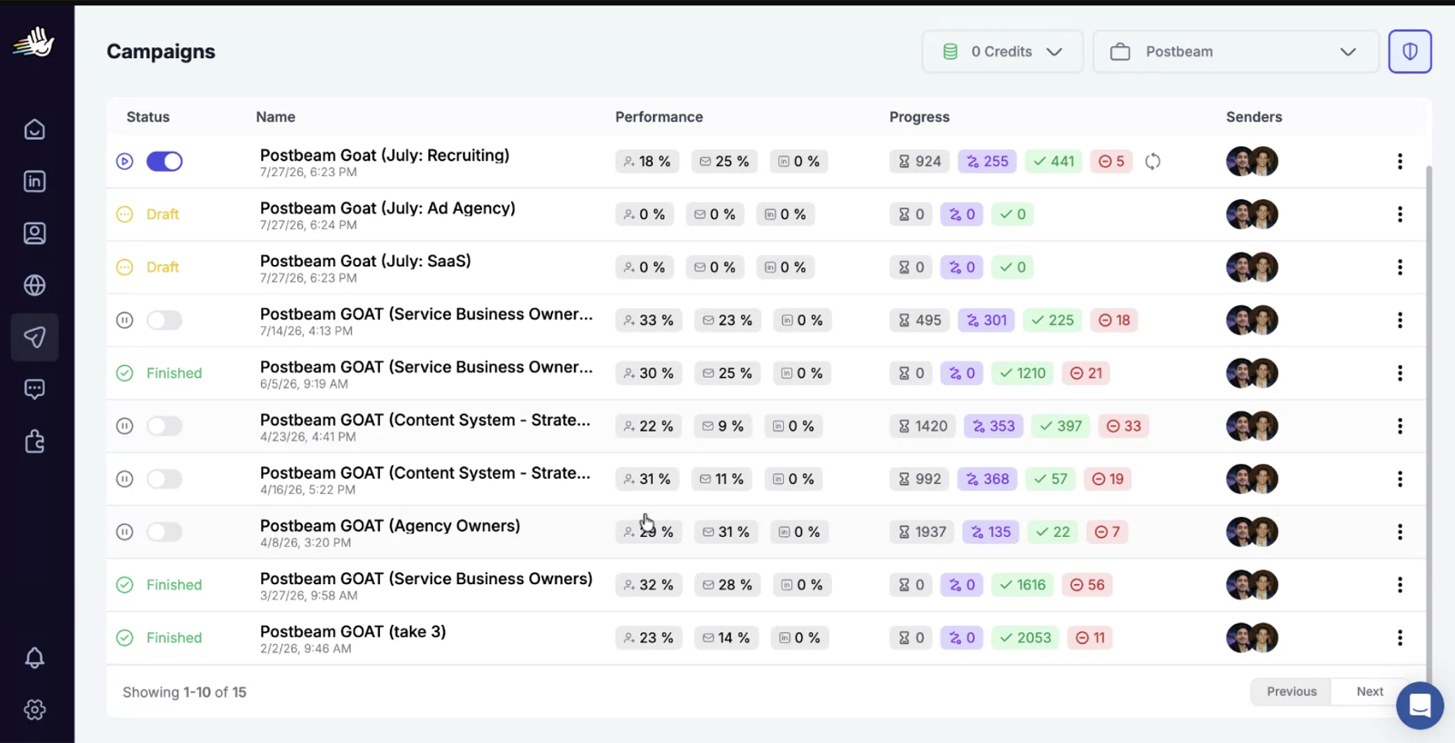Open the Home icon in sidebar
Viewport: 1455px width, 743px height.
pyautogui.click(x=35, y=130)
